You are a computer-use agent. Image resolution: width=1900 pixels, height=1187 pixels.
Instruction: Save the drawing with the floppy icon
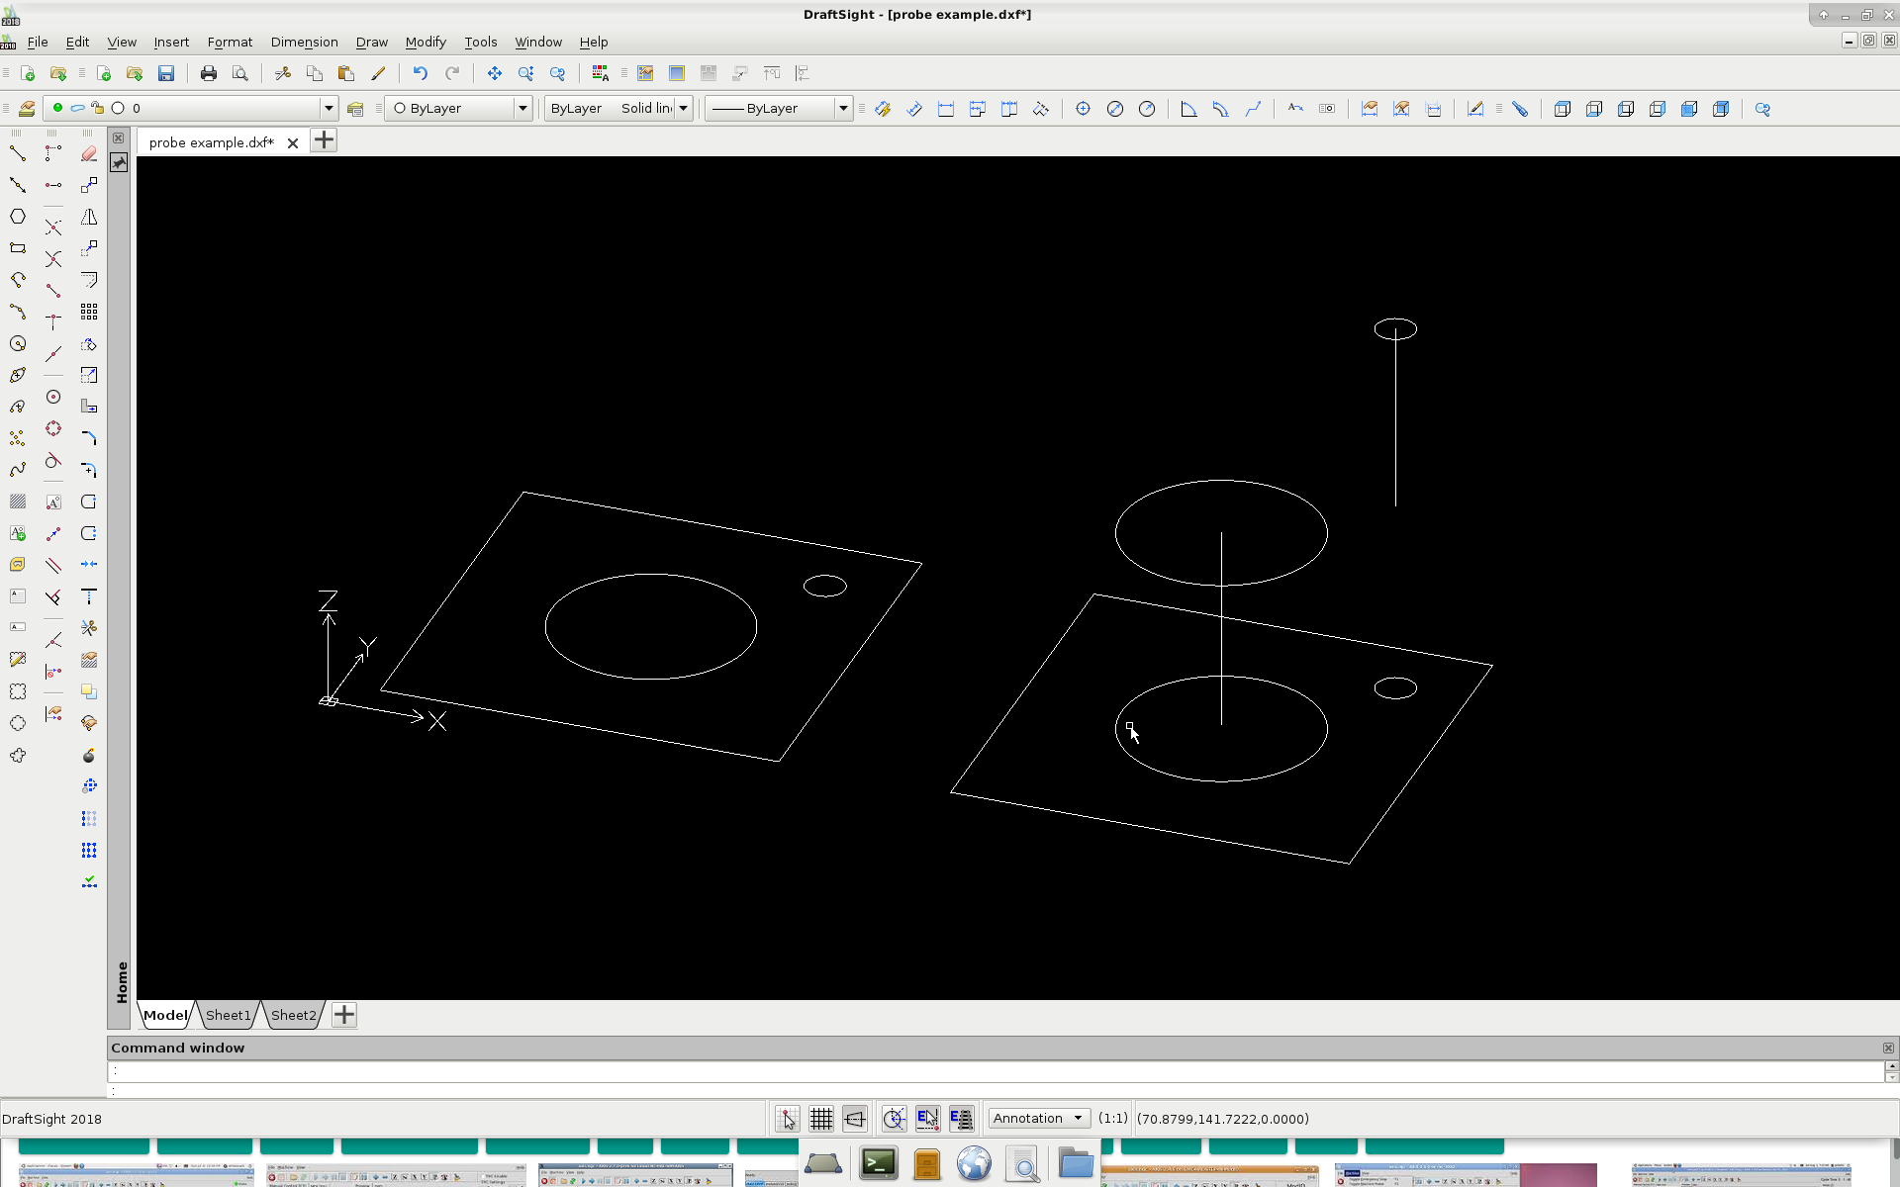(x=166, y=73)
